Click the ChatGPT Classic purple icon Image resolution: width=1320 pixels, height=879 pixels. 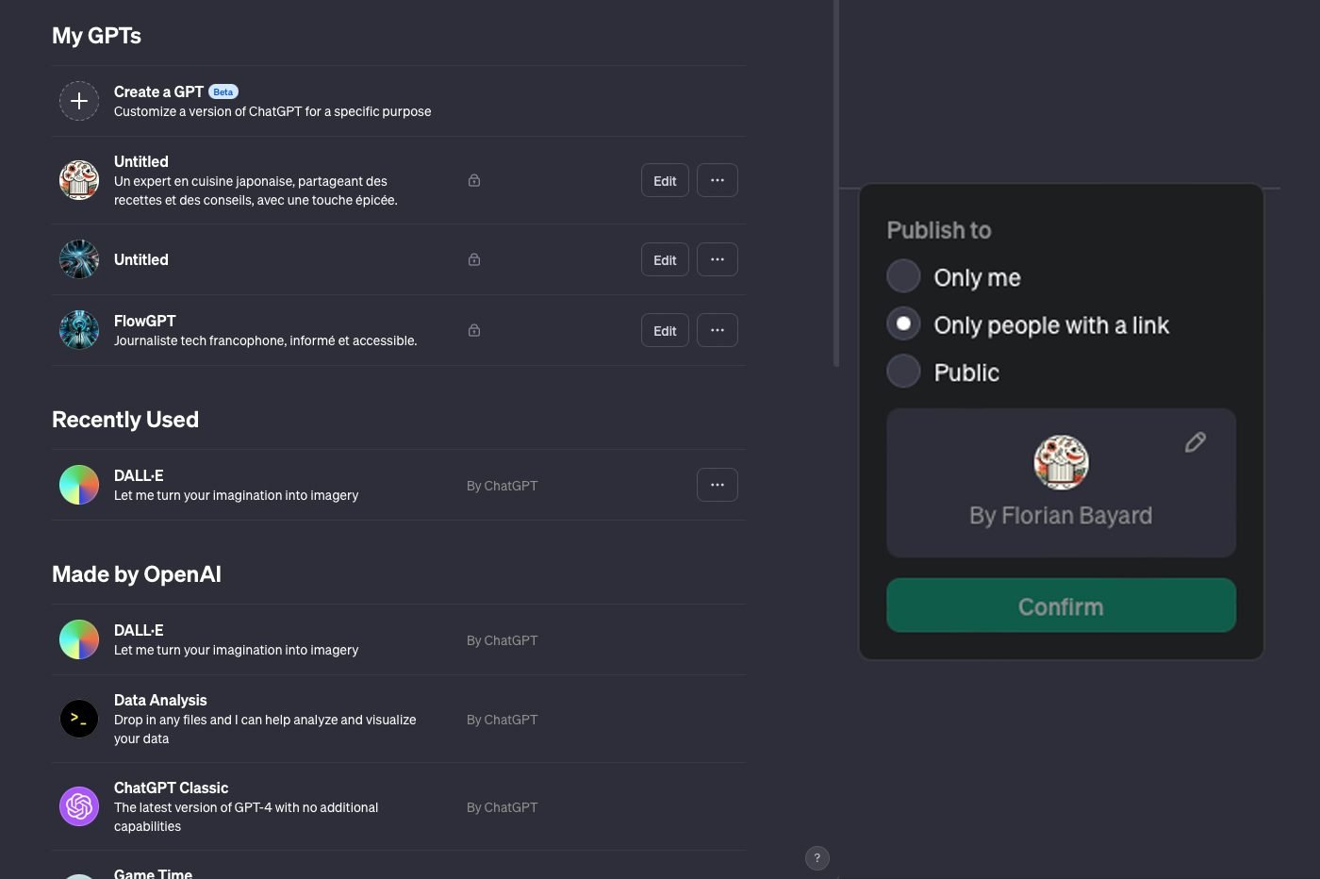79,806
